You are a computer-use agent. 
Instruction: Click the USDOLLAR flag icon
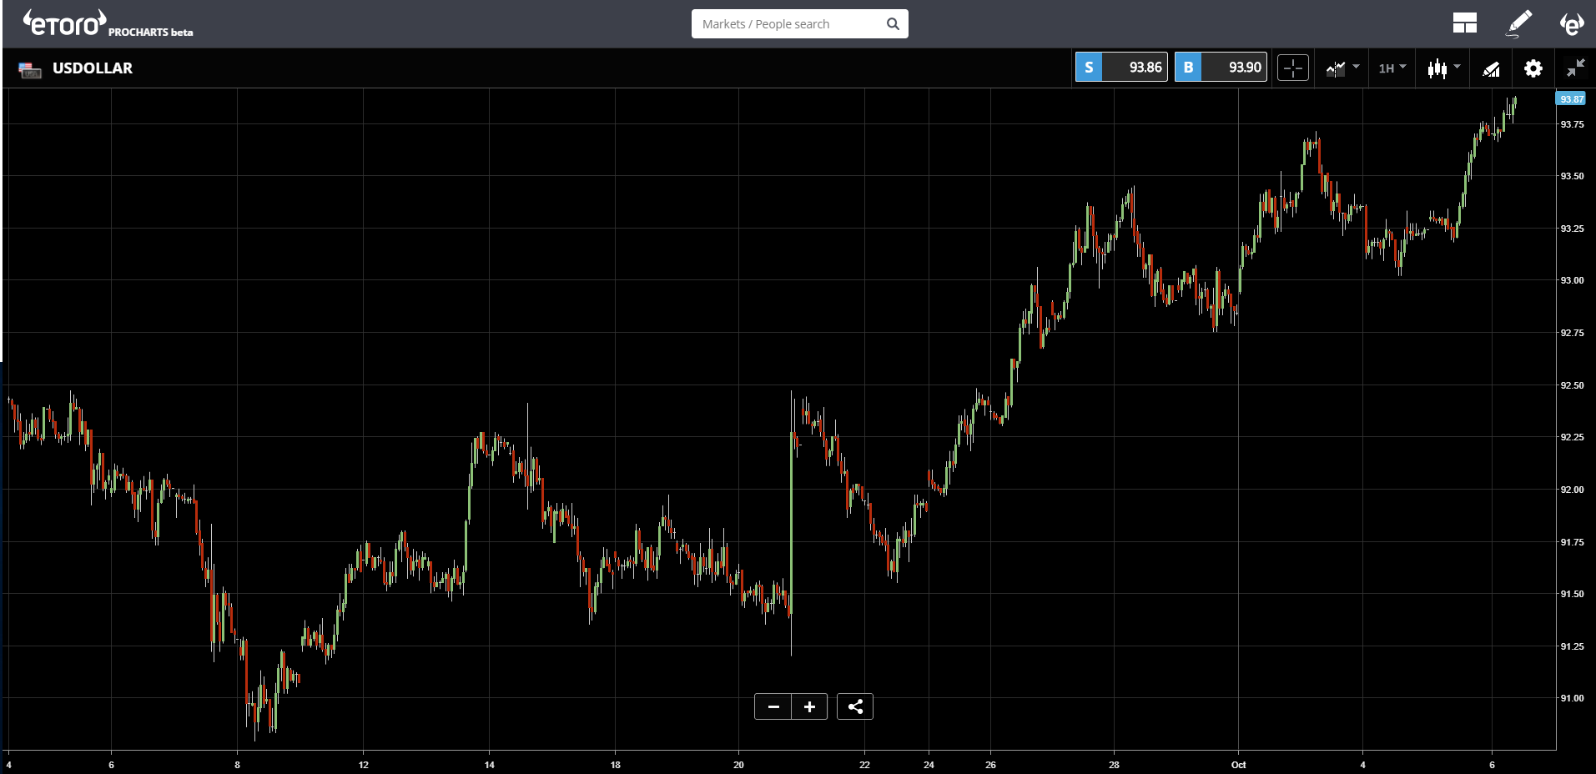click(x=30, y=69)
